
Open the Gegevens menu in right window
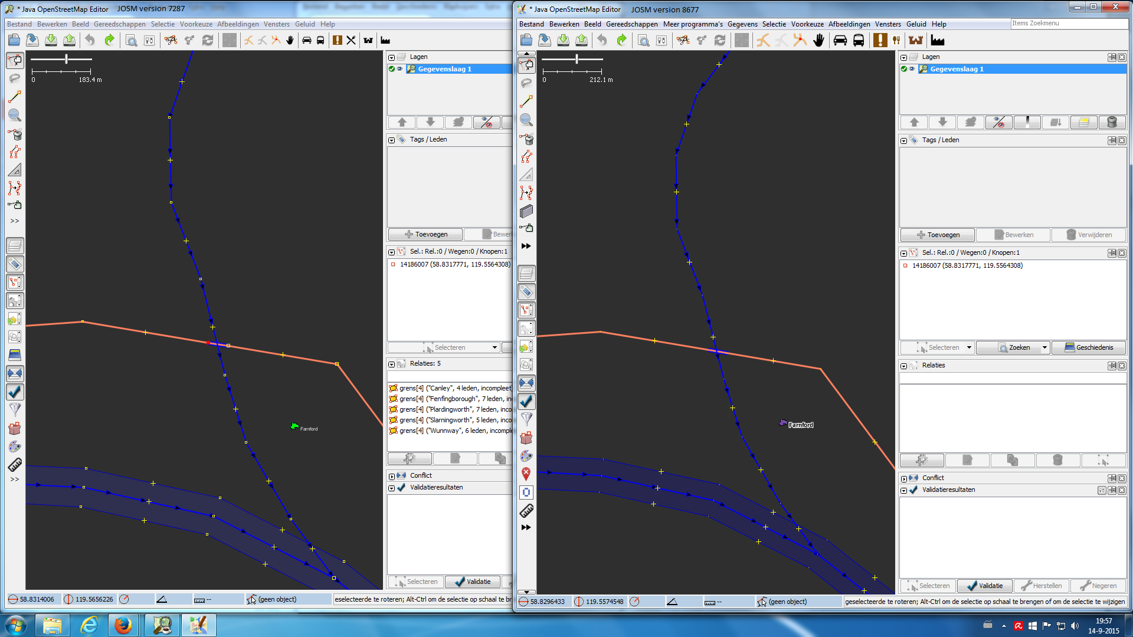742,24
